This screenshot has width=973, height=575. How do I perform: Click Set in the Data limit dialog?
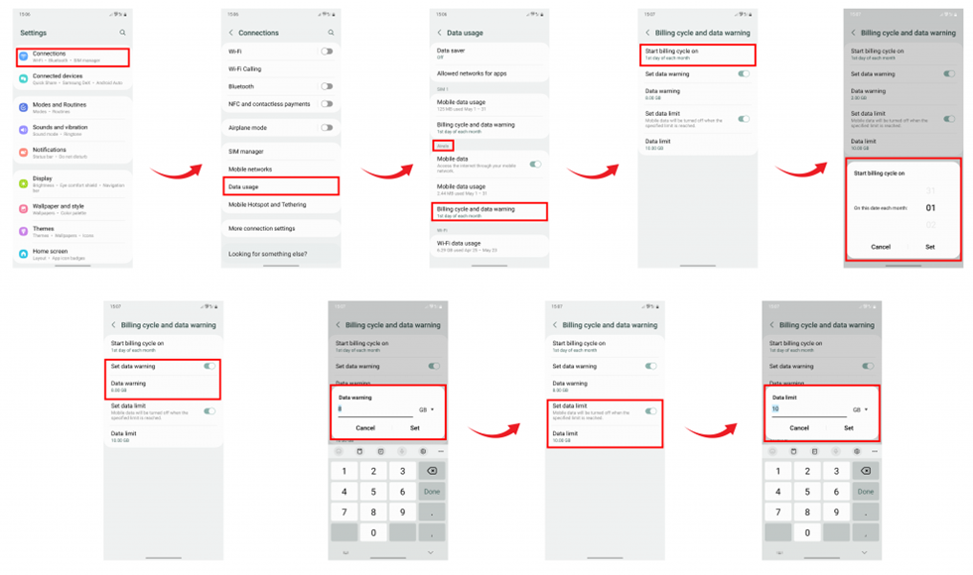[x=848, y=427]
